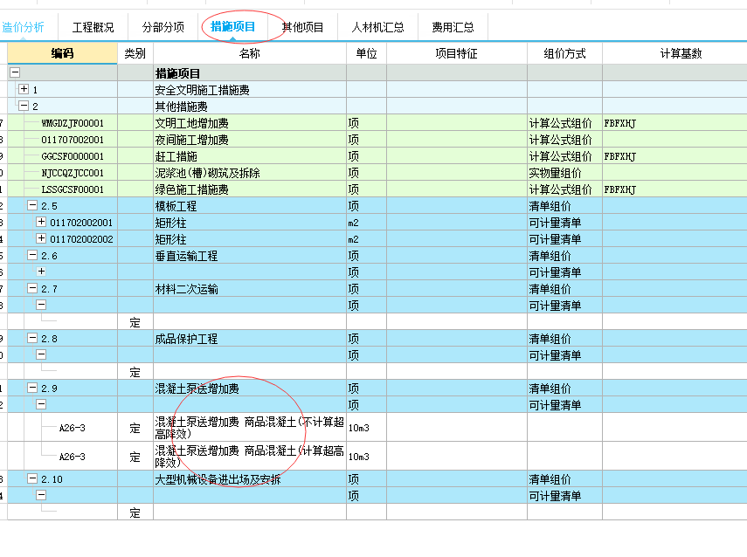Click the 编码 column header
Viewport: 747px width, 557px height.
(62, 53)
